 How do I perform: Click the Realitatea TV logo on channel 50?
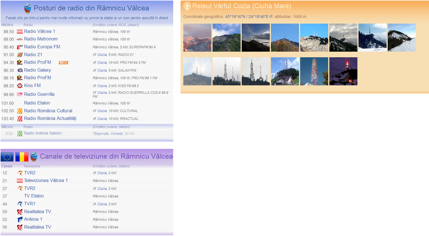tap(20, 212)
